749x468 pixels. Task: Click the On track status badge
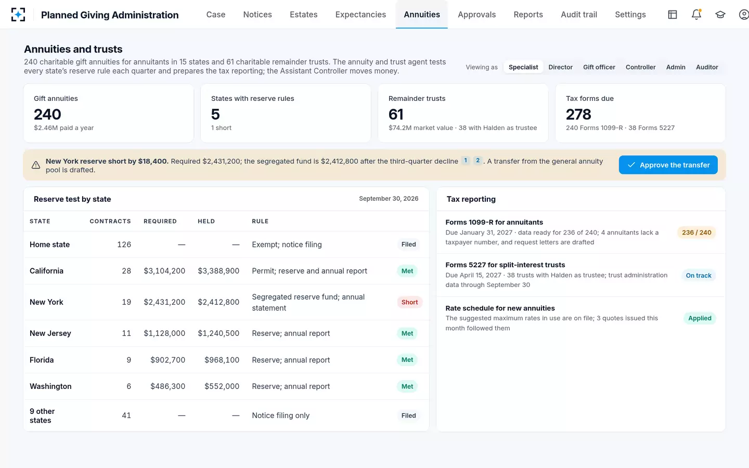tap(698, 276)
